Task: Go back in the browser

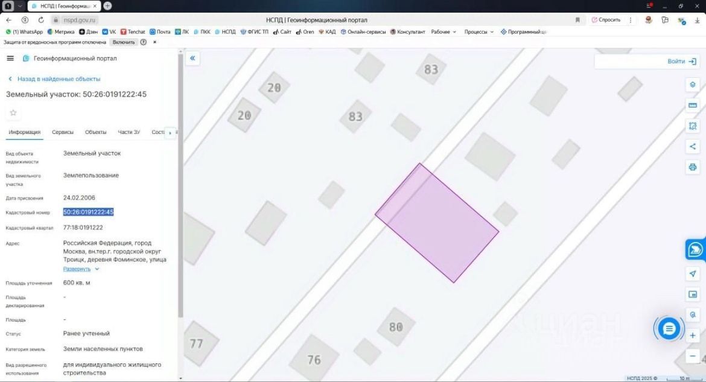Action: tap(9, 20)
